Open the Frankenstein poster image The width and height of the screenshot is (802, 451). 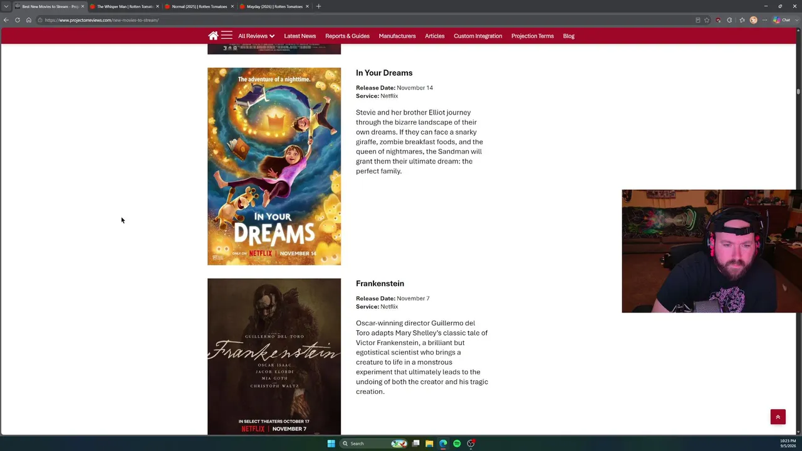coord(274,356)
